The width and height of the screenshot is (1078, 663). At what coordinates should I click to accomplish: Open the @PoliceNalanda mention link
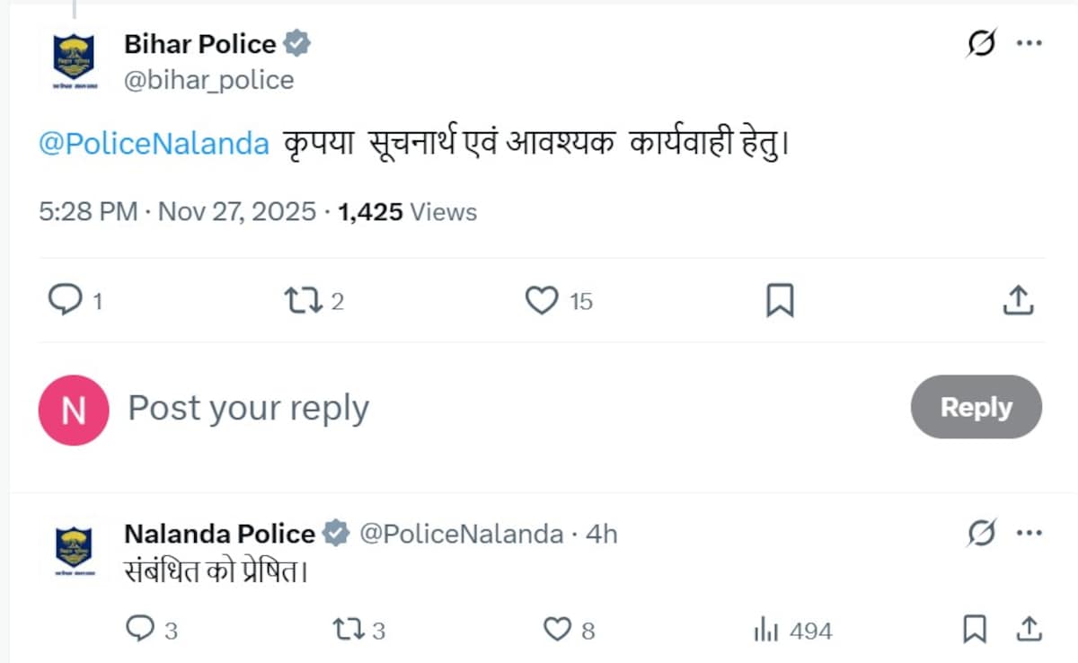[x=153, y=142]
